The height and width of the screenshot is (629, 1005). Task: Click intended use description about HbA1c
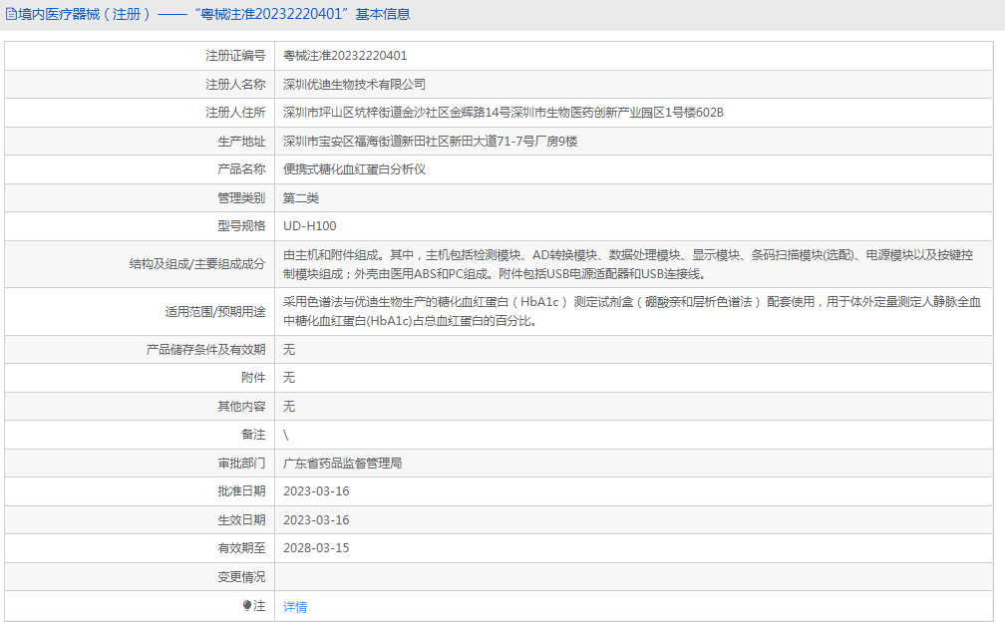632,311
